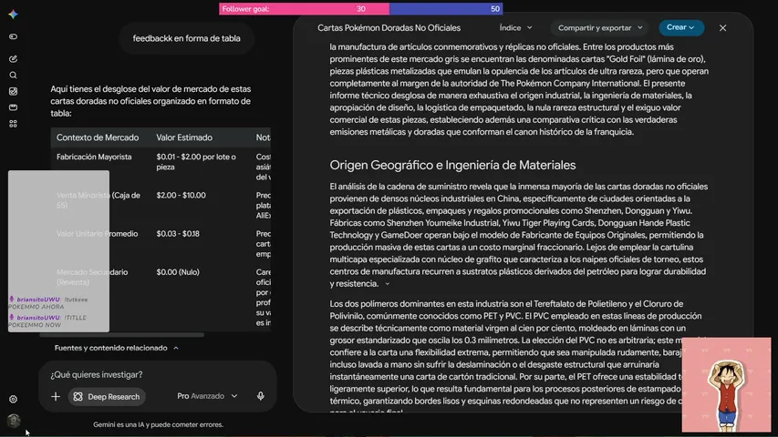The height and width of the screenshot is (437, 778).
Task: Start a new chat with pencil icon
Action: tap(14, 59)
